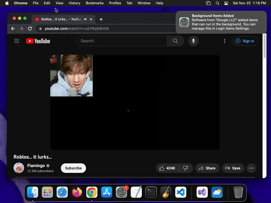Open TextEdit from the Dock
This screenshot has height=203, width=271.
pos(136,192)
